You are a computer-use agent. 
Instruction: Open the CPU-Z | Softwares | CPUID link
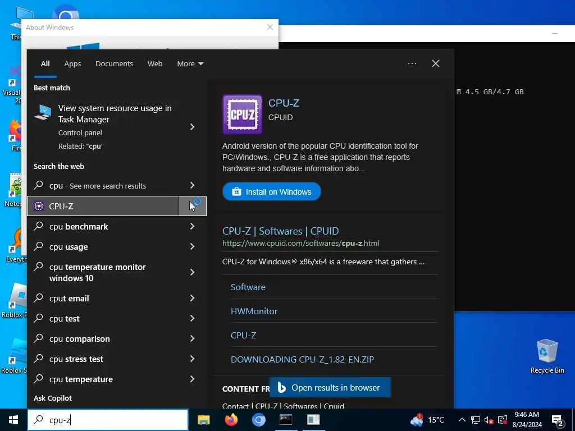coord(281,231)
